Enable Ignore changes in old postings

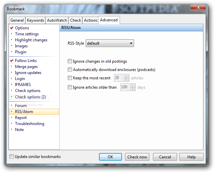click(70, 61)
